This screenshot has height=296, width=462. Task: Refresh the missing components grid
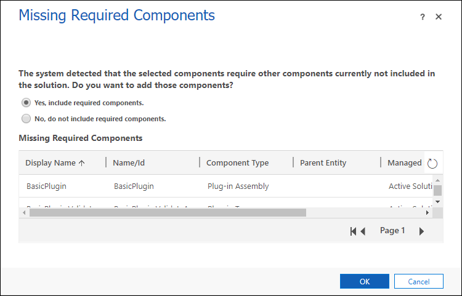coord(432,163)
